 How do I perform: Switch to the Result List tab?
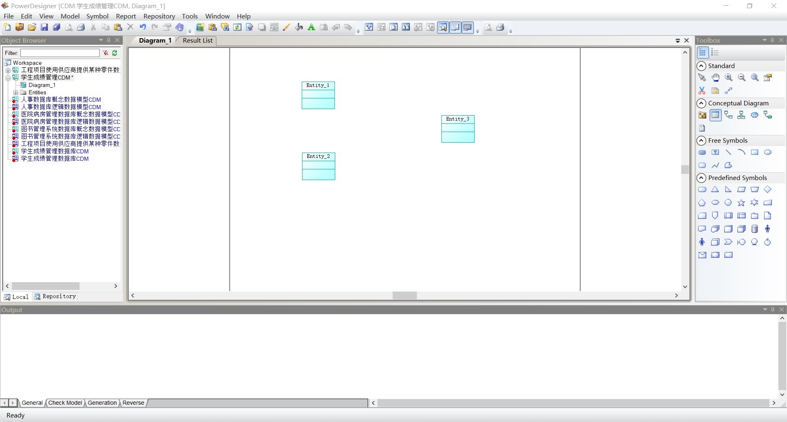click(197, 41)
